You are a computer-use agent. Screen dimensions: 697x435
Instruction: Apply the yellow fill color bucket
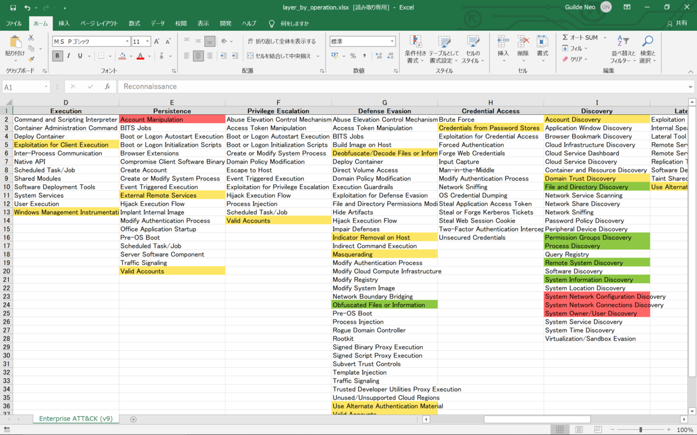[x=122, y=56]
